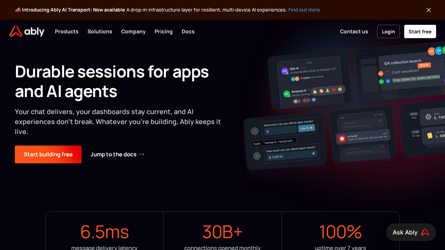The width and height of the screenshot is (445, 250).
Task: Click View thread under Ellie W's message
Action: pos(317,77)
